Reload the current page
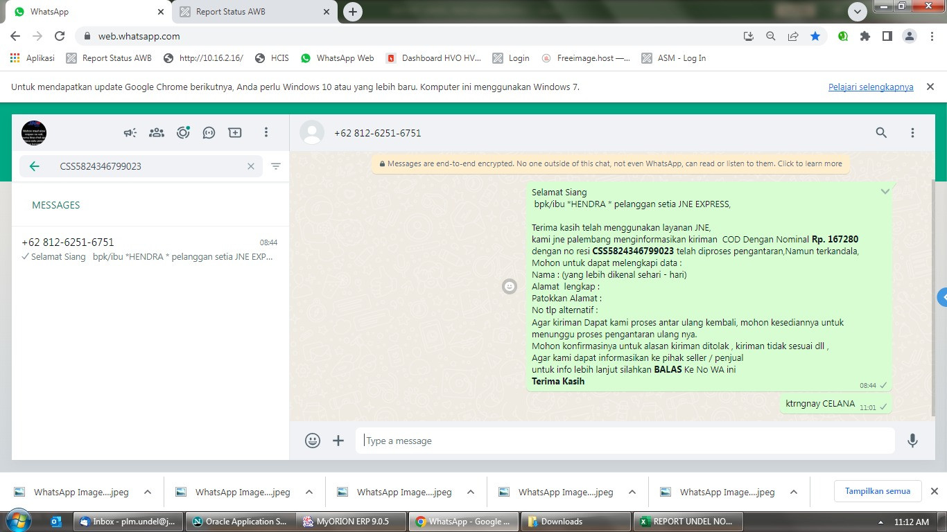The height and width of the screenshot is (532, 947). [60, 36]
